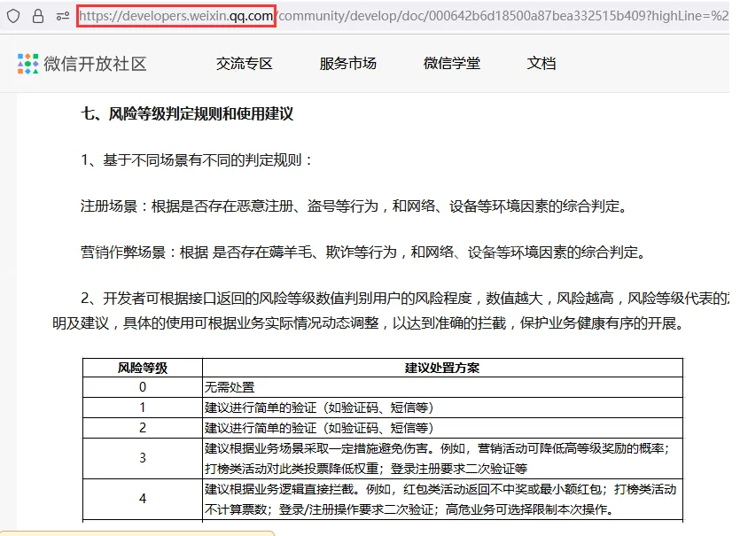
Task: Switch to the 微信学堂 tab
Action: [x=452, y=63]
